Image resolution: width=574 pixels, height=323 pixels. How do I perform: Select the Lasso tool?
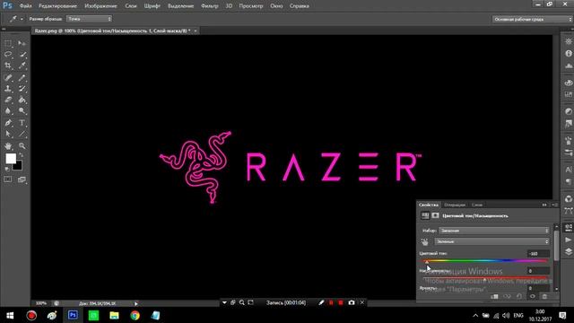[8, 54]
